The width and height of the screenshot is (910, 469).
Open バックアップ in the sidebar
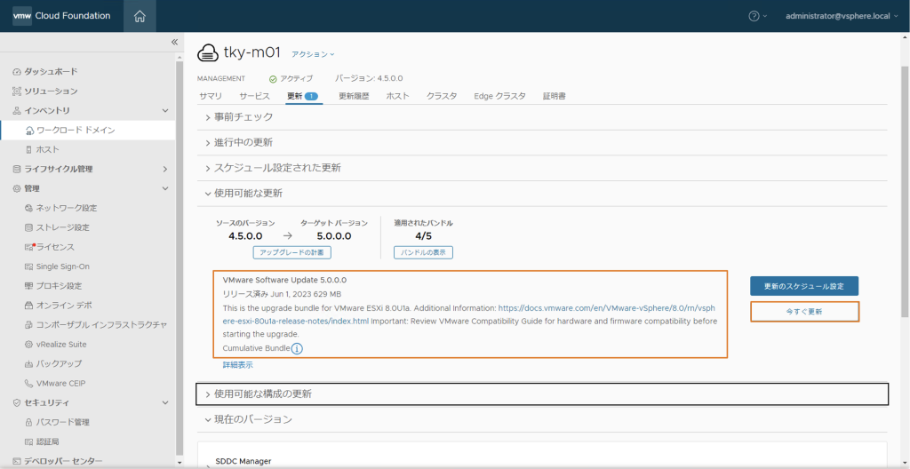coord(59,364)
